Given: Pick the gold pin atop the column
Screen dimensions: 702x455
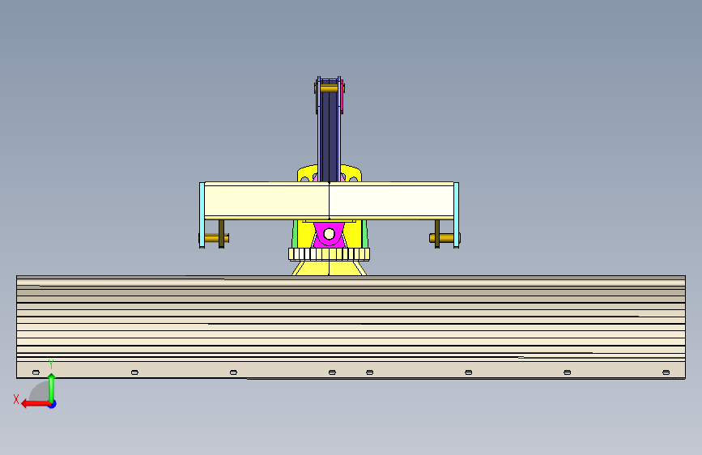Looking at the screenshot, I should [x=329, y=89].
